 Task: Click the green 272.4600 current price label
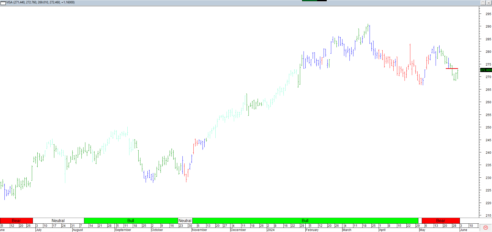pyautogui.click(x=486, y=70)
